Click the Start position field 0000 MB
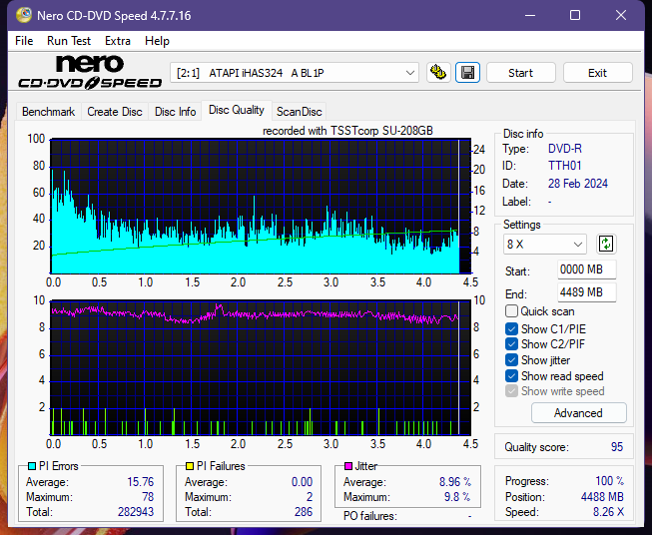 [587, 269]
